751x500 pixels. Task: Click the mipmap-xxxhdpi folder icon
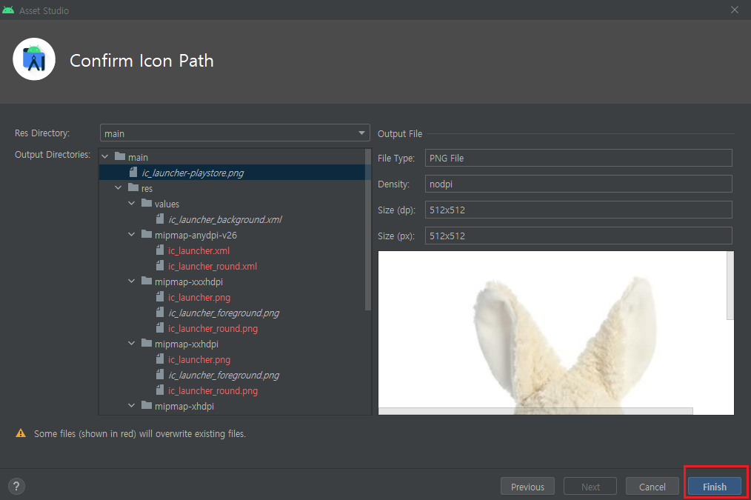[x=147, y=281]
